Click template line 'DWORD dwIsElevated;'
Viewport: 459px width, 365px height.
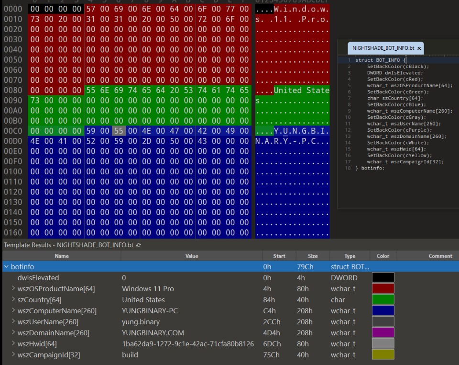pyautogui.click(x=395, y=73)
